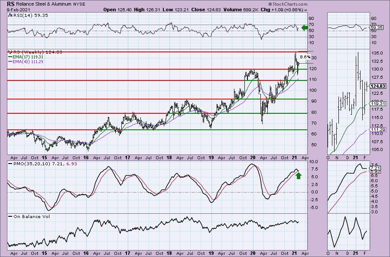Click the 9-Feb-2021 date label
This screenshot has height=257, width=390.
tap(18, 10)
